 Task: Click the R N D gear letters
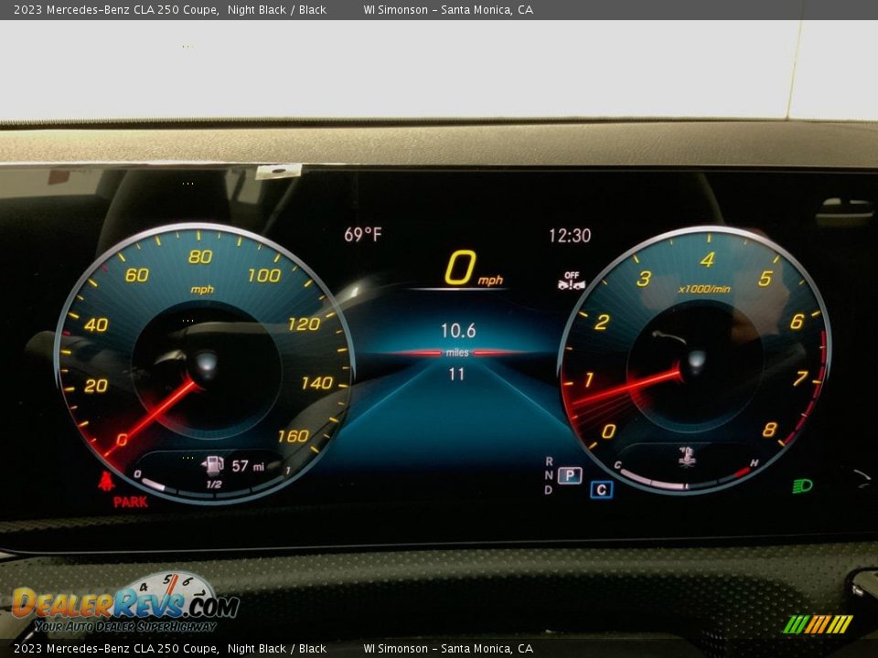click(549, 475)
